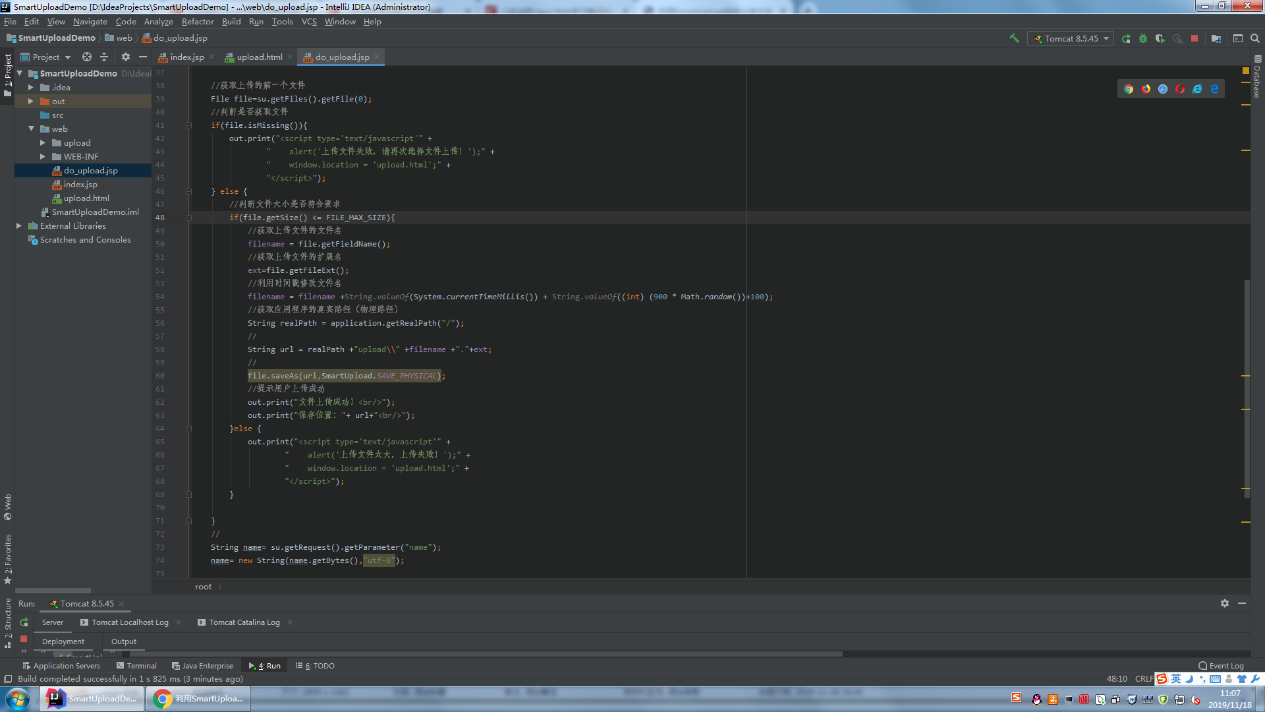The image size is (1265, 712).
Task: Switch to the upload.html editor tab
Action: tap(259, 57)
